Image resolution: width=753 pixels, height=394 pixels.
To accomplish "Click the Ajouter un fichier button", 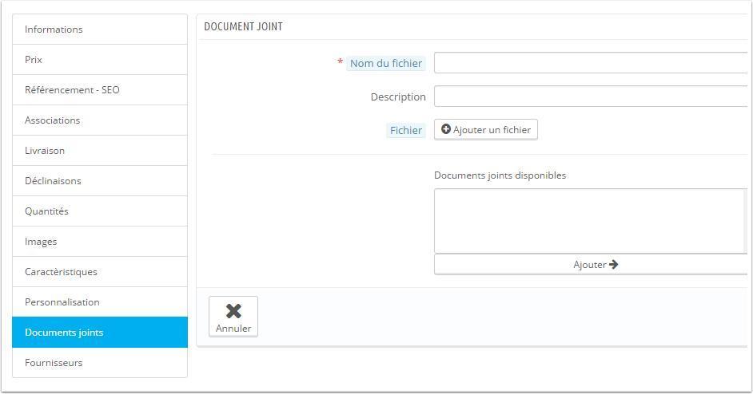I will [x=485, y=129].
